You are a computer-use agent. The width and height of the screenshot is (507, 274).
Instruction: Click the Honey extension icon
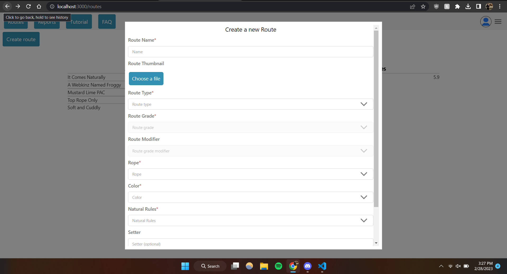[447, 6]
